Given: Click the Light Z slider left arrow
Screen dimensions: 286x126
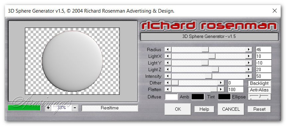Looking at the screenshot, I should [x=168, y=69].
